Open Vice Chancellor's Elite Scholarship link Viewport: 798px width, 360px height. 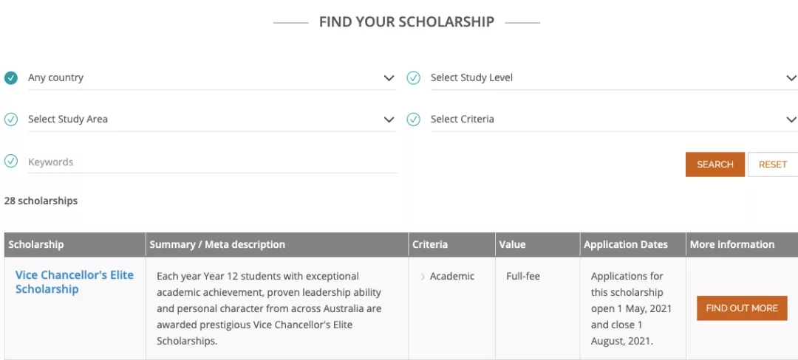point(74,282)
